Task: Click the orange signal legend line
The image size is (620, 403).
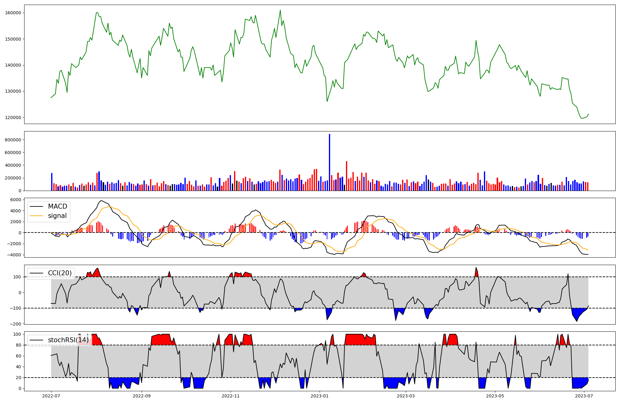Action: (37, 216)
